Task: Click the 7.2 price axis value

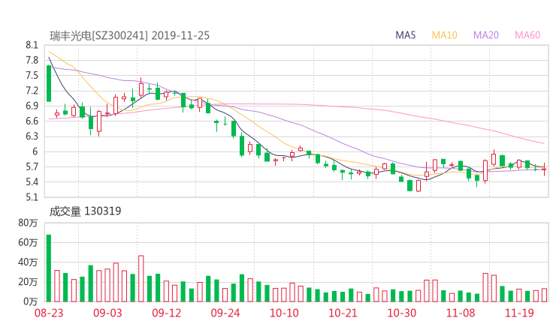Action: (x=32, y=91)
